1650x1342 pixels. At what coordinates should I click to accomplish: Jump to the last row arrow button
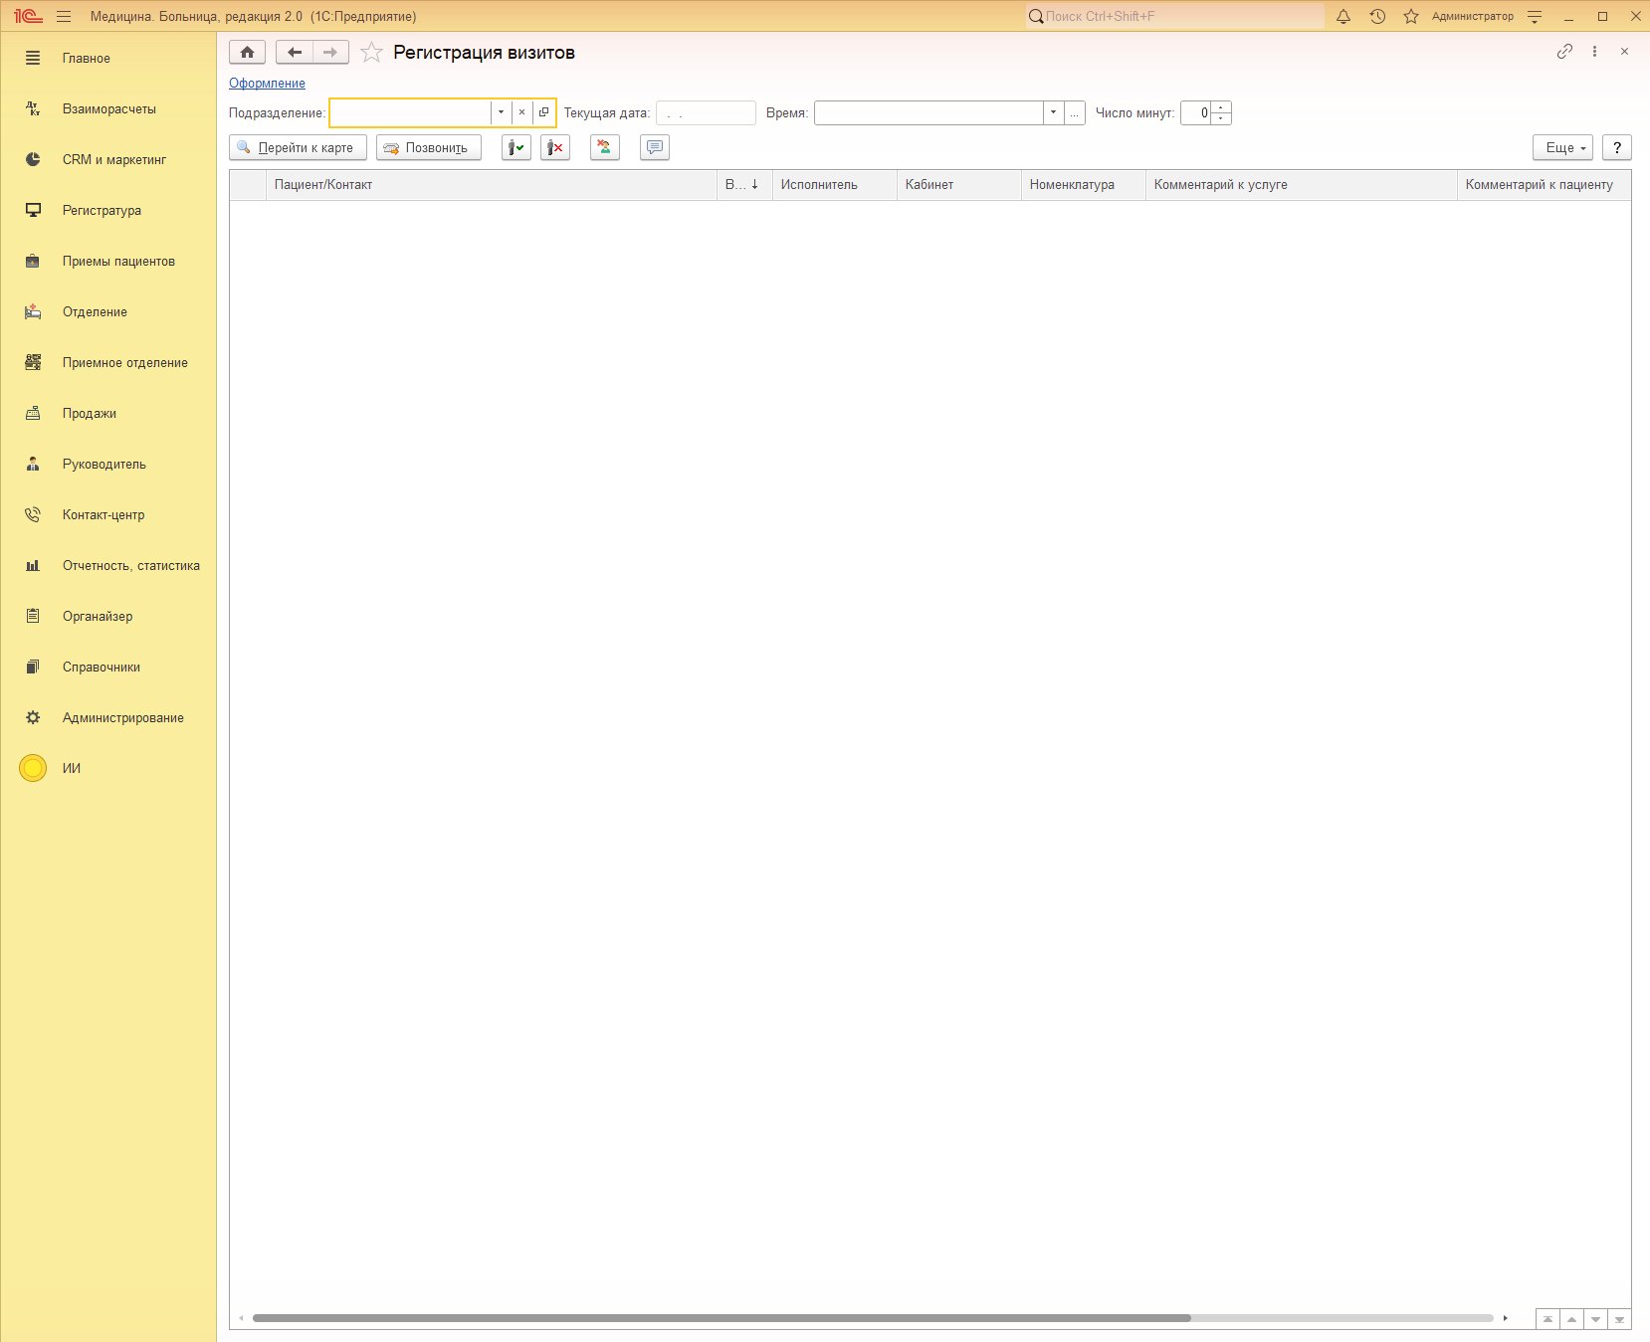tap(1619, 1319)
